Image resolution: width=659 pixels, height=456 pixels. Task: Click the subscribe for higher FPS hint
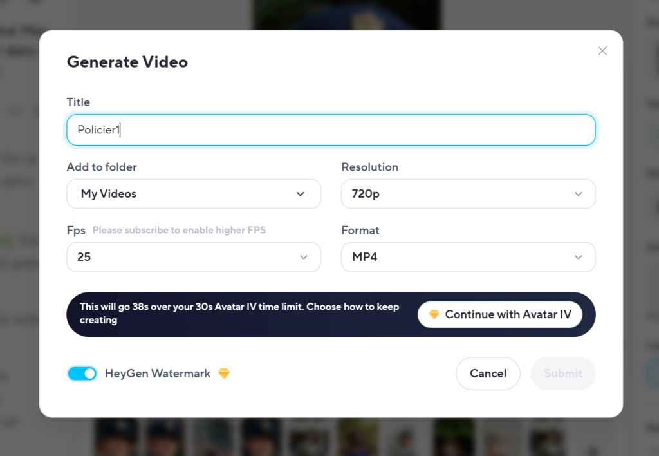(179, 231)
